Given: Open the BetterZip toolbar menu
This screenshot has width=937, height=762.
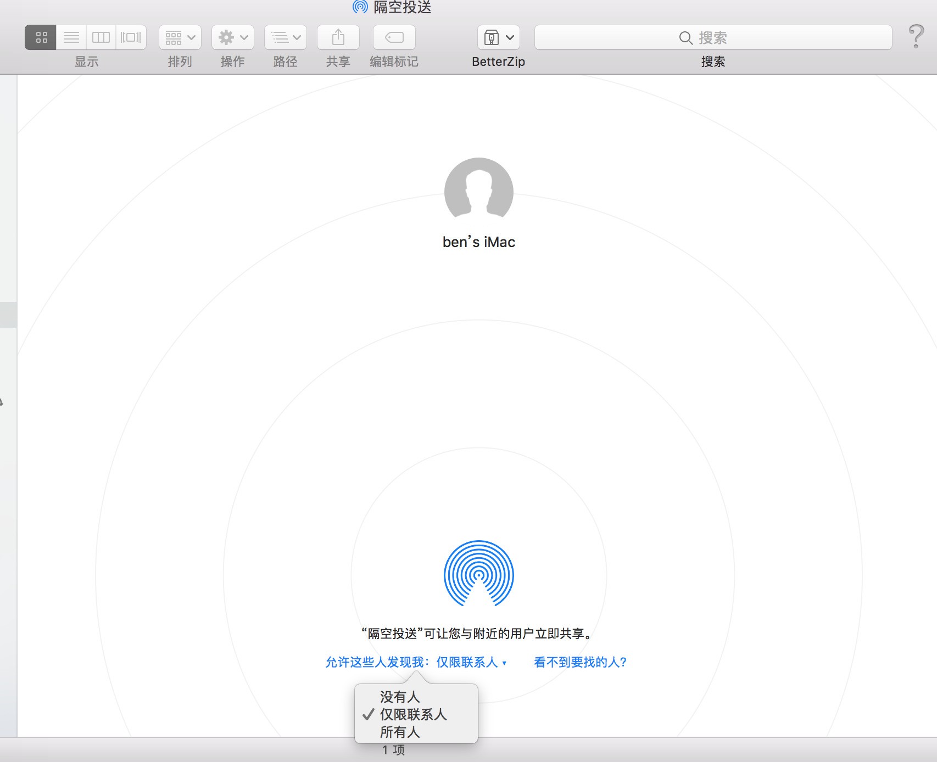Looking at the screenshot, I should click(499, 37).
